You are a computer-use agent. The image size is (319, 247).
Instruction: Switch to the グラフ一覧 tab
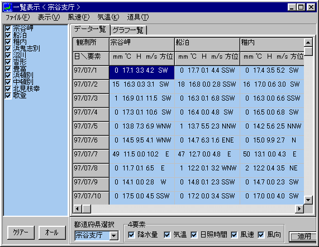click(128, 30)
